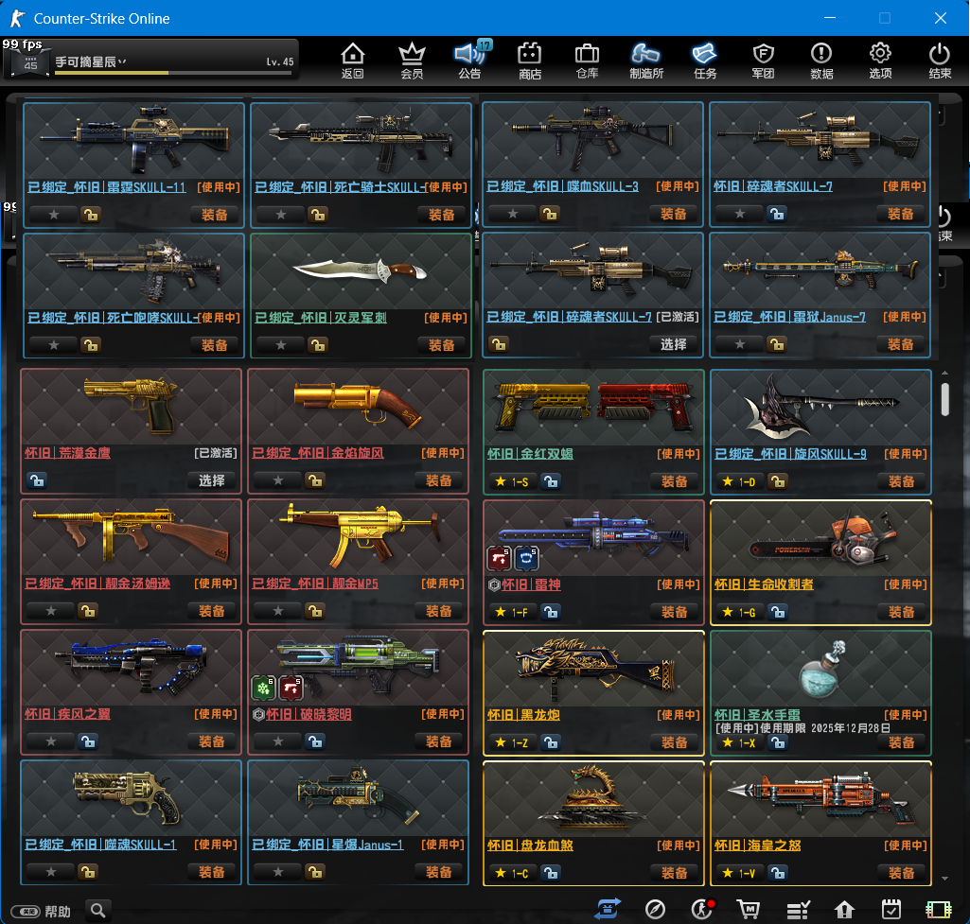Open the 怀旧|生命收割者 name link
This screenshot has height=924, width=970.
pyautogui.click(x=764, y=584)
